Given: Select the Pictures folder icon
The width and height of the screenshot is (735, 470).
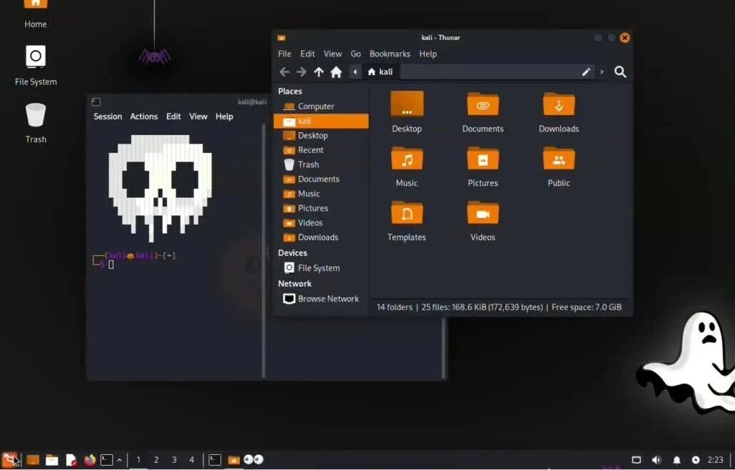Looking at the screenshot, I should pyautogui.click(x=483, y=166).
